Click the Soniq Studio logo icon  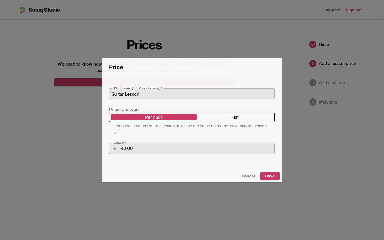[23, 10]
